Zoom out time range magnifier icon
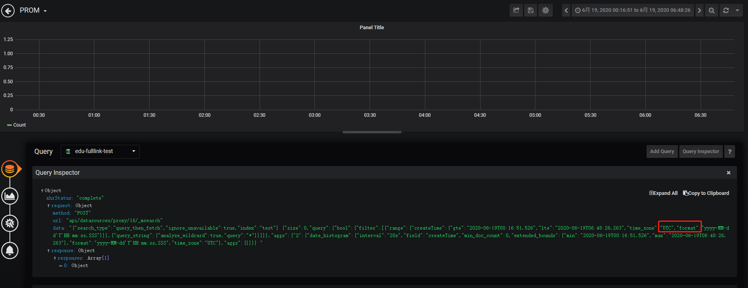Image resolution: width=748 pixels, height=288 pixels. coord(712,10)
